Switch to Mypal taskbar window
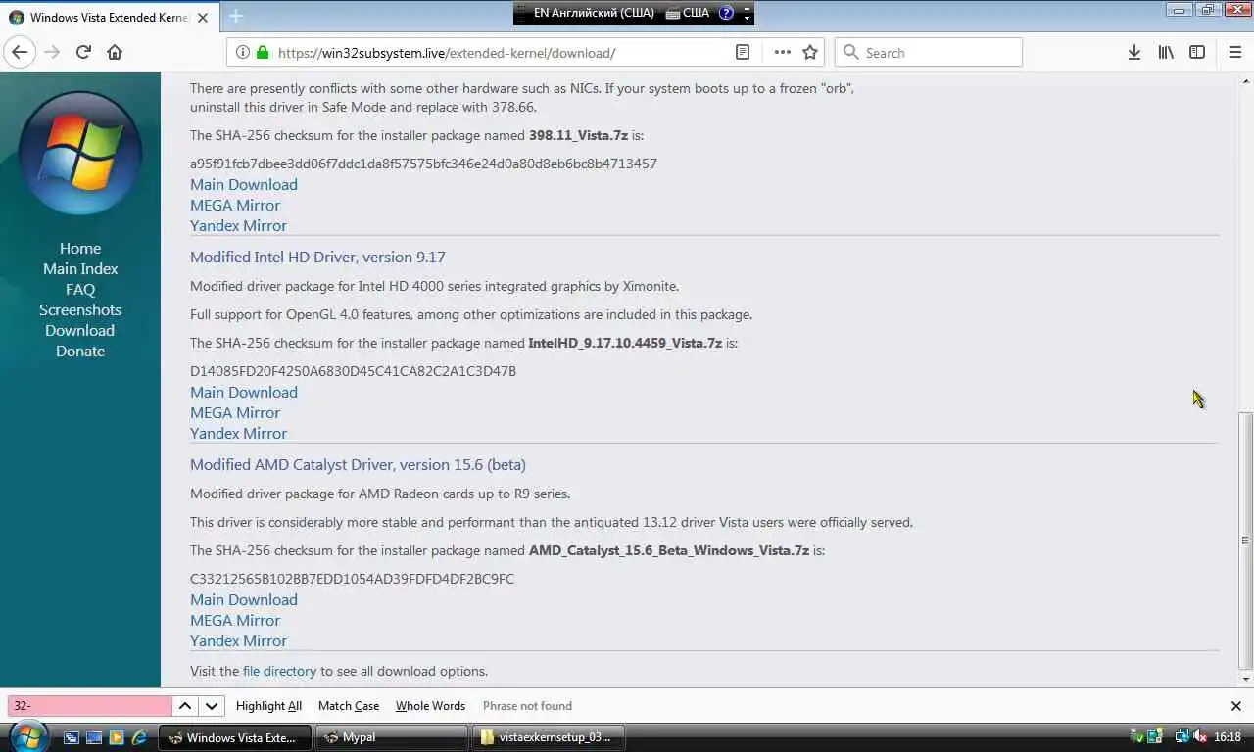Image resolution: width=1254 pixels, height=752 pixels. coord(393,737)
